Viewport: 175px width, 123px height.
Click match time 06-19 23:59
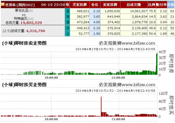53,5
